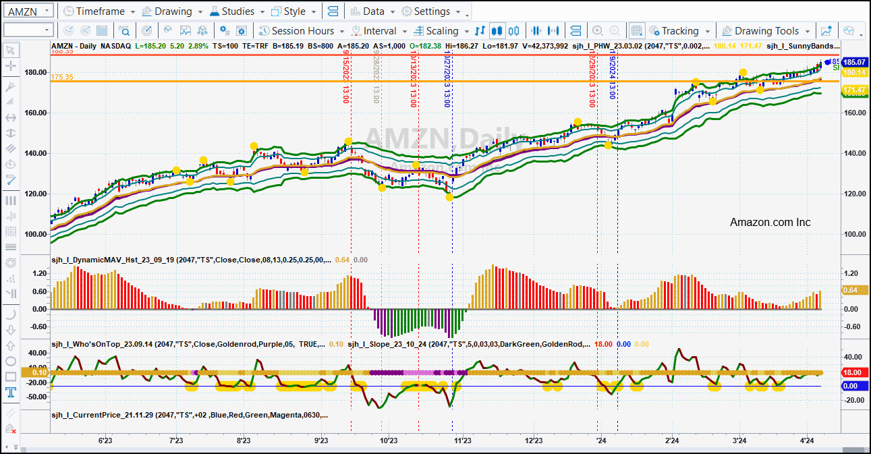Click the sjh_I_Slope study label
871x454 pixels.
click(469, 344)
